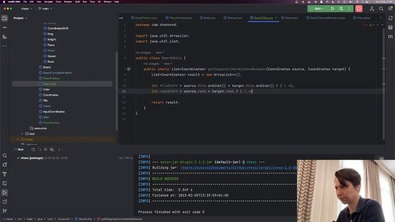Stop the running process red button
This screenshot has width=395, height=222.
359,9
